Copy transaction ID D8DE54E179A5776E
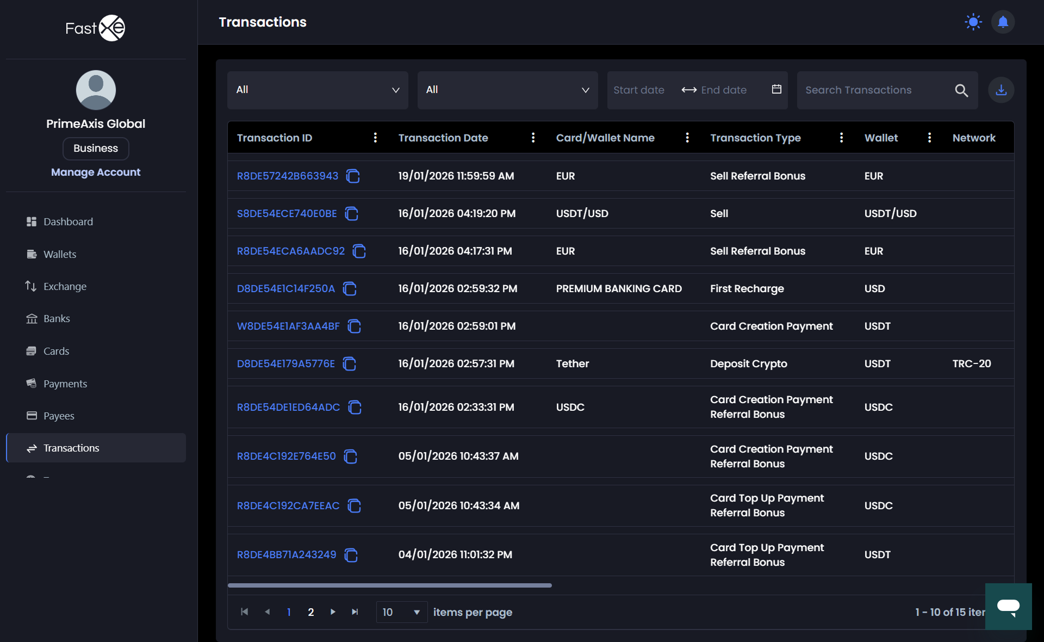The image size is (1044, 642). [x=350, y=364]
